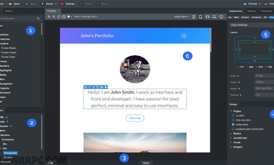
Task: Switch to the Appearance tab
Action: [236, 11]
